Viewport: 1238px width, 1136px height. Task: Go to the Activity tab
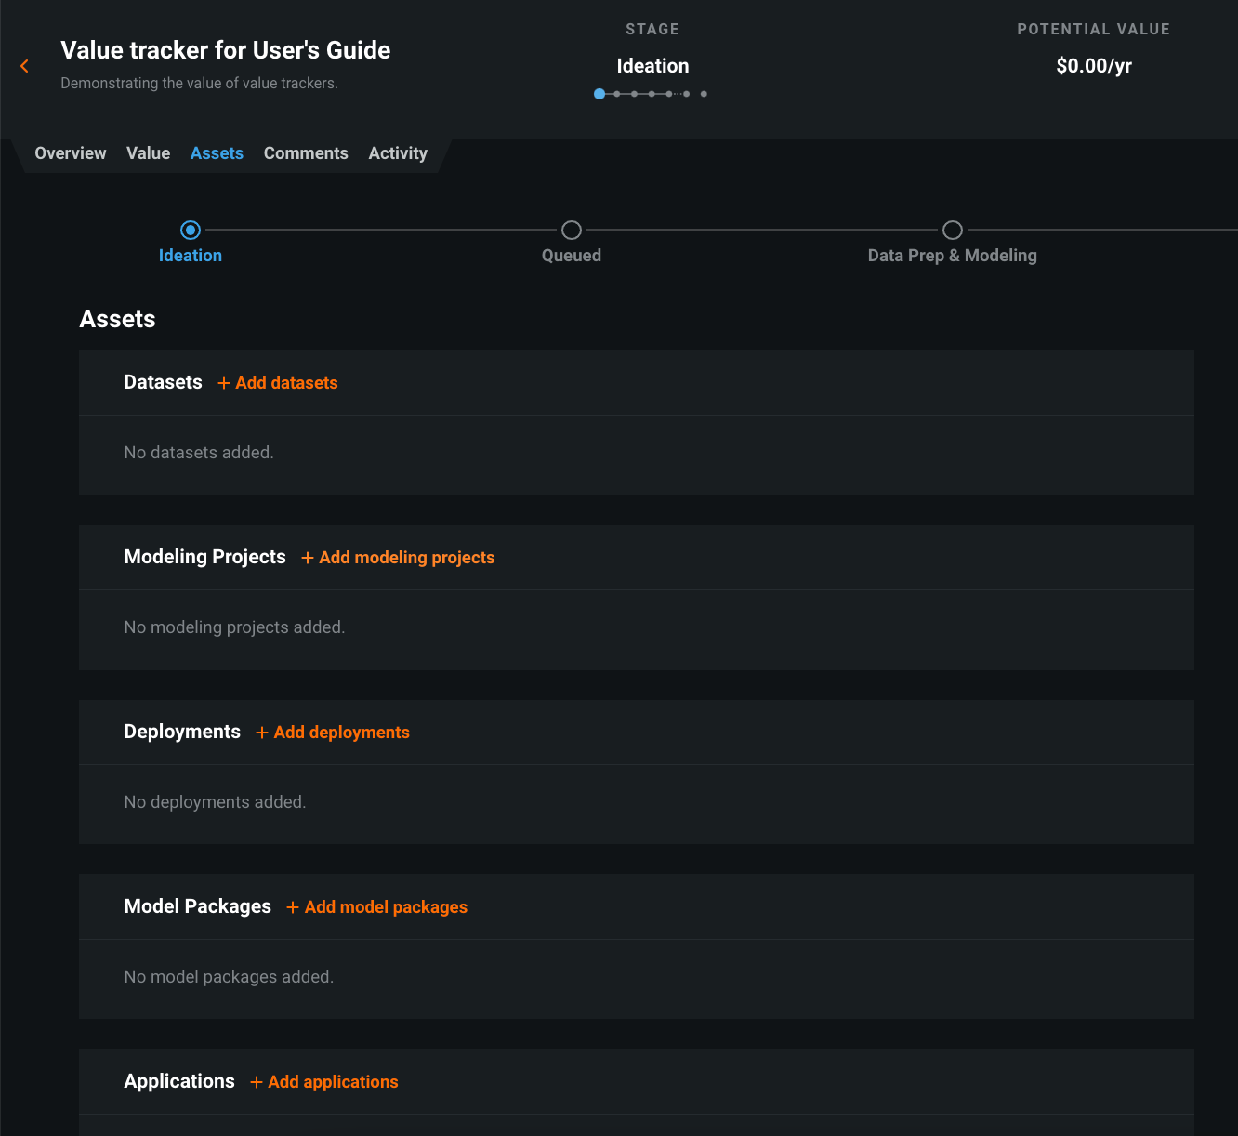point(398,153)
